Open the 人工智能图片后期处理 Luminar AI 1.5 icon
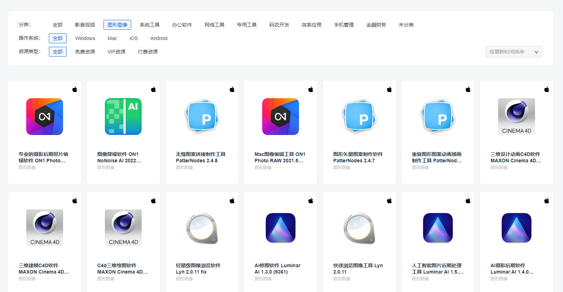The width and height of the screenshot is (563, 292). point(438,228)
